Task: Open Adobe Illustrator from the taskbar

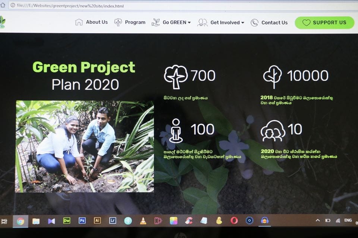Action: click(x=97, y=221)
